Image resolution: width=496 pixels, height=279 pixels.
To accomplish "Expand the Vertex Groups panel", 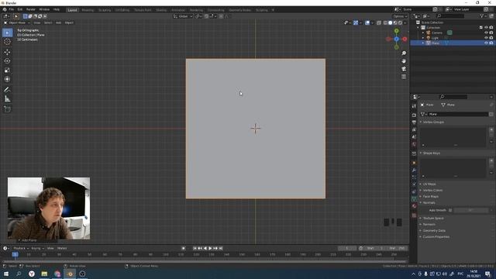I will (433, 122).
